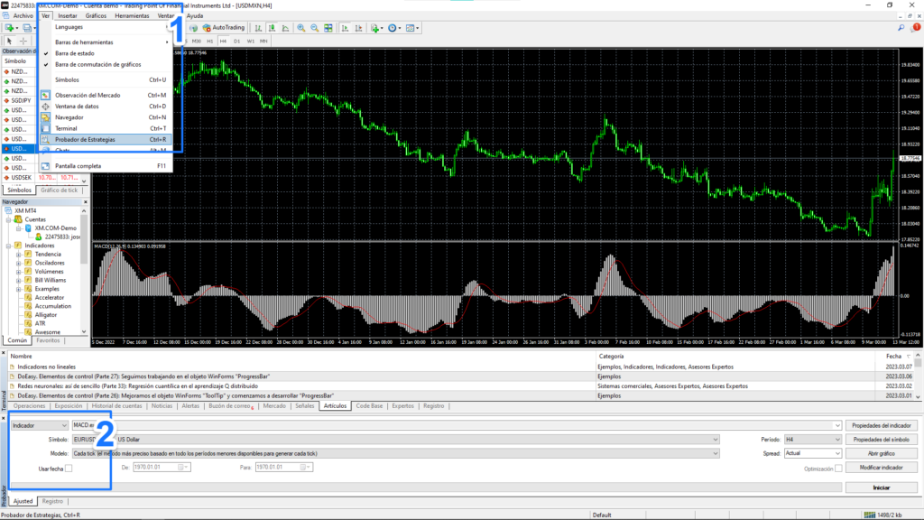Image resolution: width=924 pixels, height=520 pixels.
Task: Open the red notification icon at top right
Action: click(916, 27)
